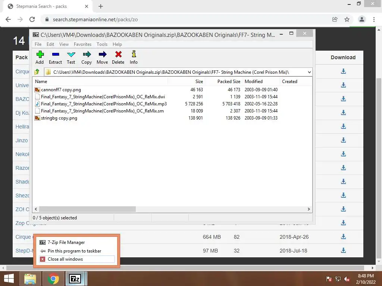The width and height of the screenshot is (382, 286).
Task: Open the Windows Start menu
Action: [9, 279]
